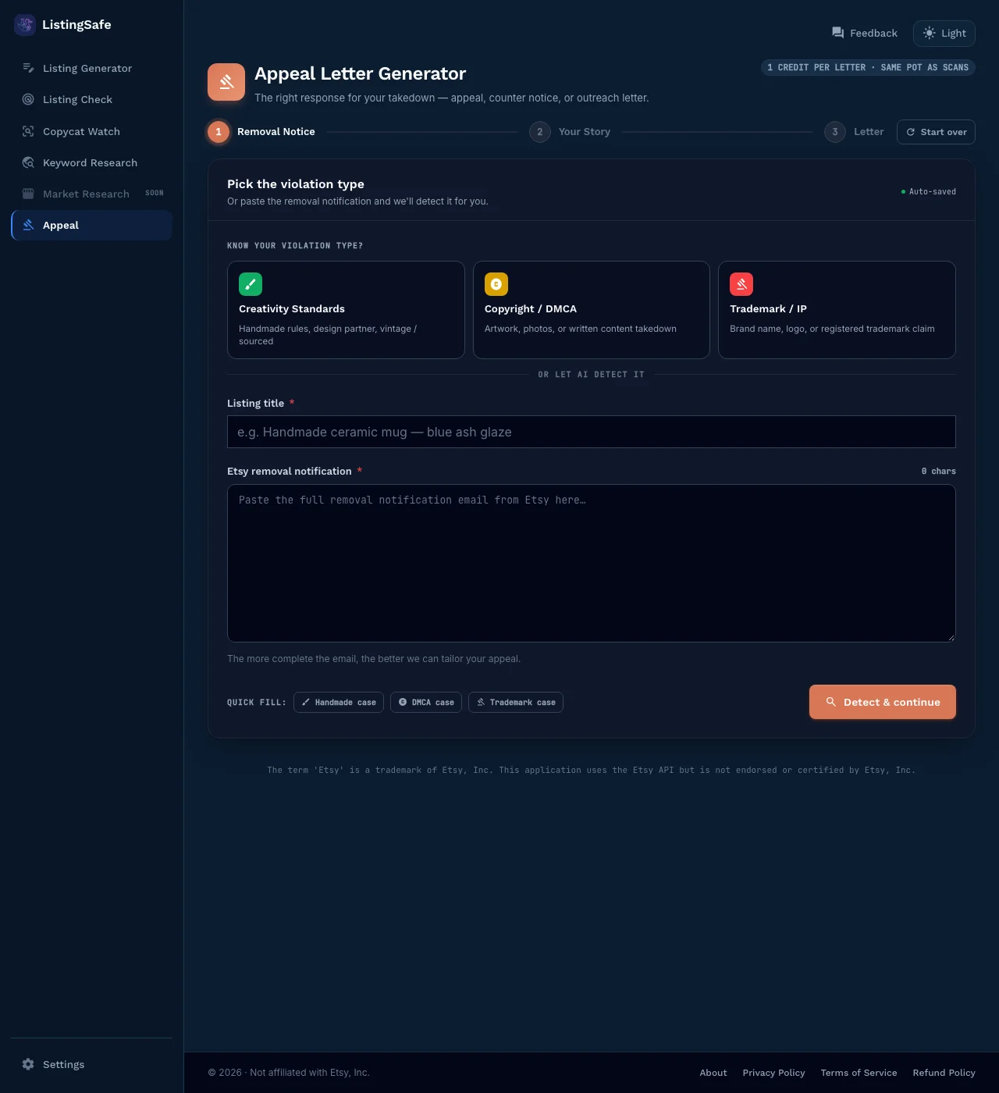Screen dimensions: 999x1093
Task: Open the Privacy Policy footer link
Action: (x=773, y=1073)
